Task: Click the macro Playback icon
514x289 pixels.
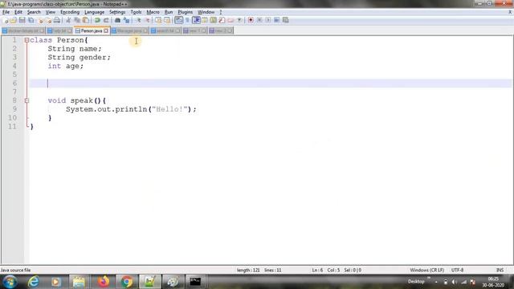Action: [x=267, y=20]
